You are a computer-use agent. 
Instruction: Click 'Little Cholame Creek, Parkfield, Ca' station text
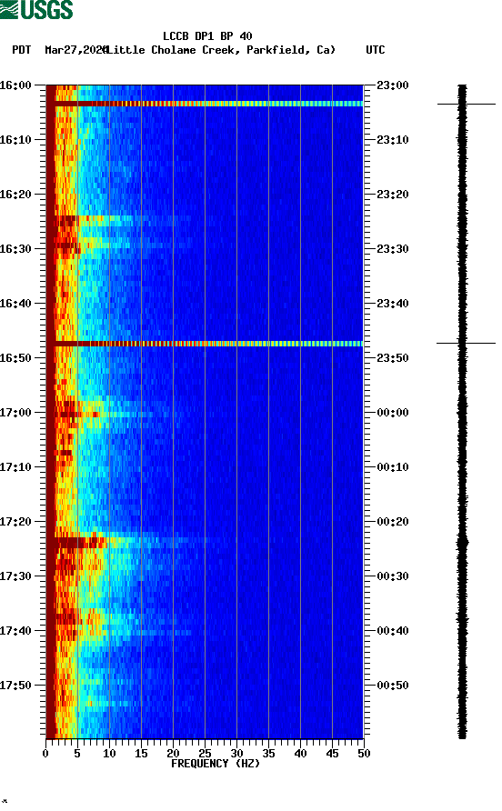click(x=221, y=50)
